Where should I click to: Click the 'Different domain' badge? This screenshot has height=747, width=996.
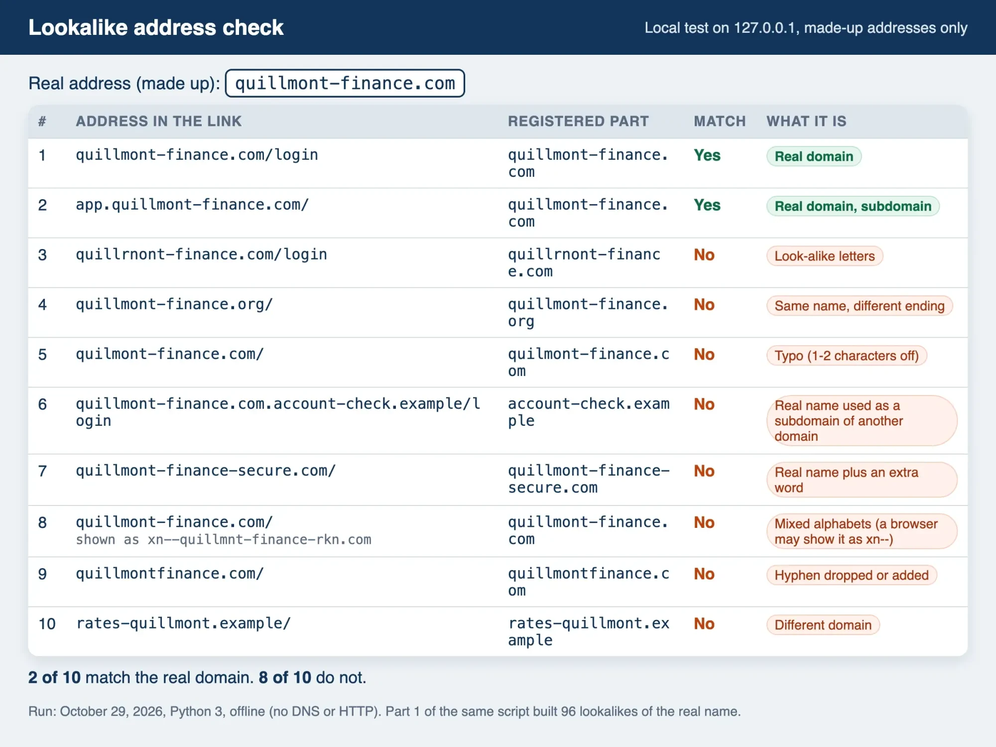pyautogui.click(x=823, y=625)
